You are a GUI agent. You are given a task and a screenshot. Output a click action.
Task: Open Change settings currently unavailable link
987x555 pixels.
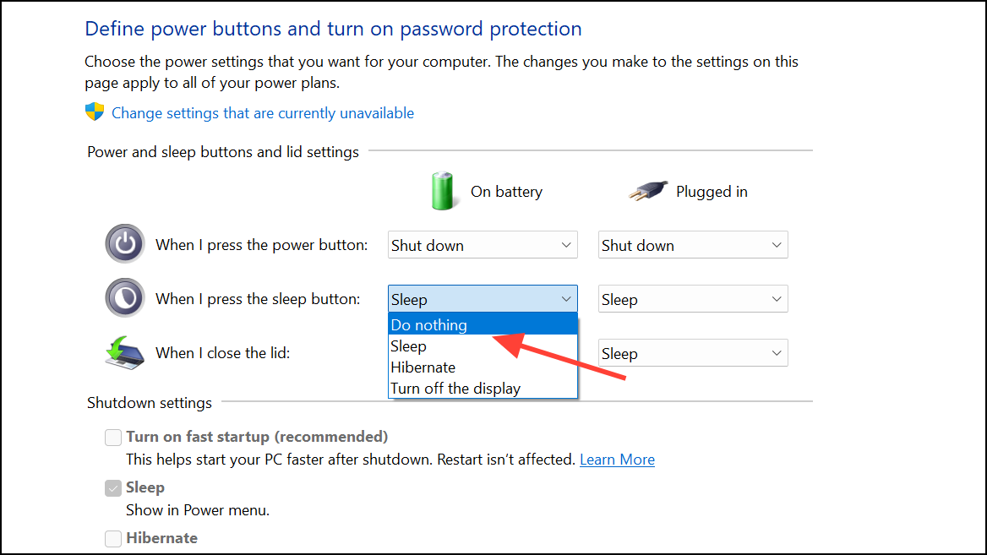tap(263, 113)
